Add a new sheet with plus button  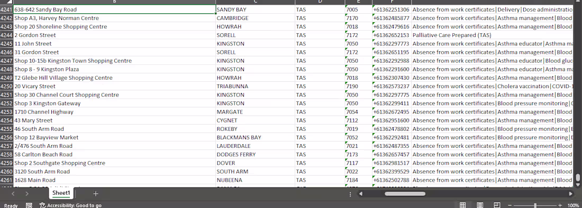tap(95, 194)
